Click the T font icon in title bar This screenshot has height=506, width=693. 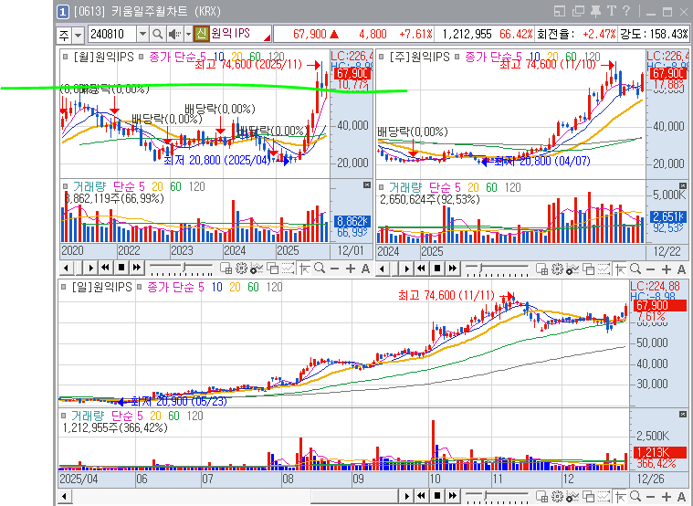point(612,11)
